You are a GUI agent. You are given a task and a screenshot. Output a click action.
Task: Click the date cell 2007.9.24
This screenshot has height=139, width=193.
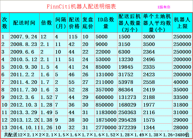[x=24, y=37]
